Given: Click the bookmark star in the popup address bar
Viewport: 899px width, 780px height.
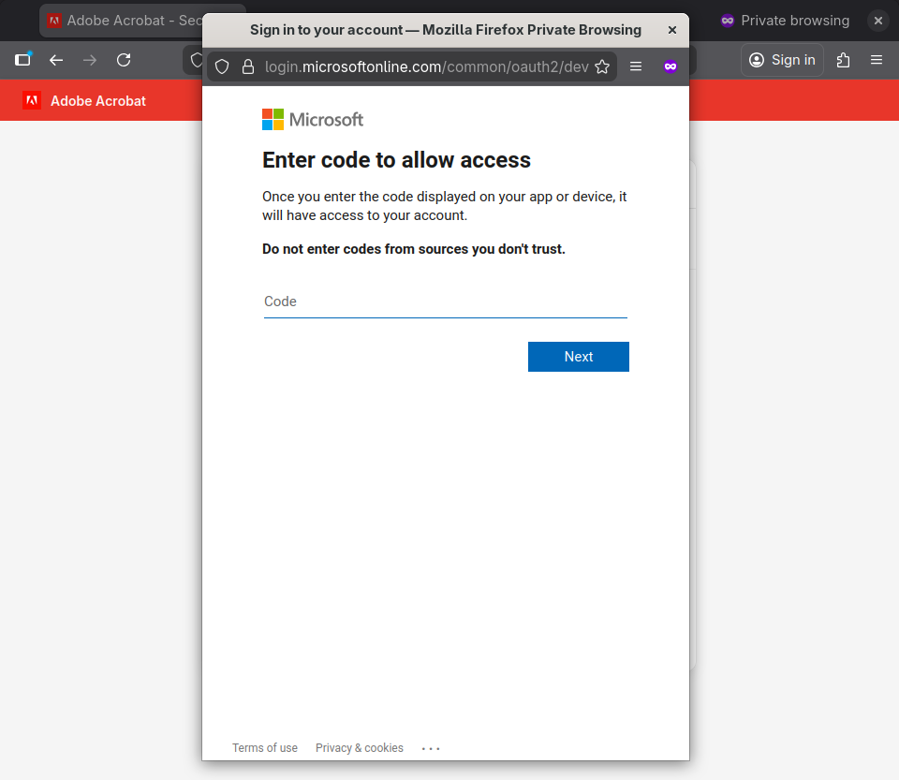Looking at the screenshot, I should [x=602, y=66].
